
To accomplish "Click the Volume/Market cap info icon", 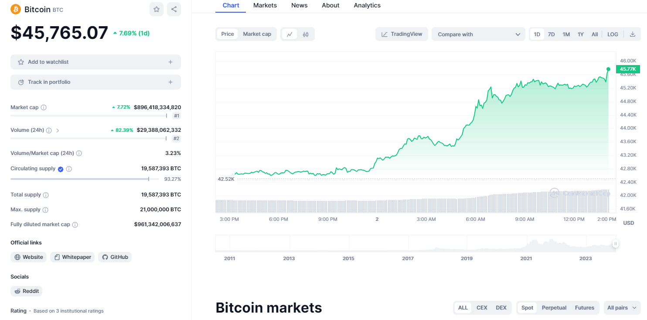I will 79,153.
